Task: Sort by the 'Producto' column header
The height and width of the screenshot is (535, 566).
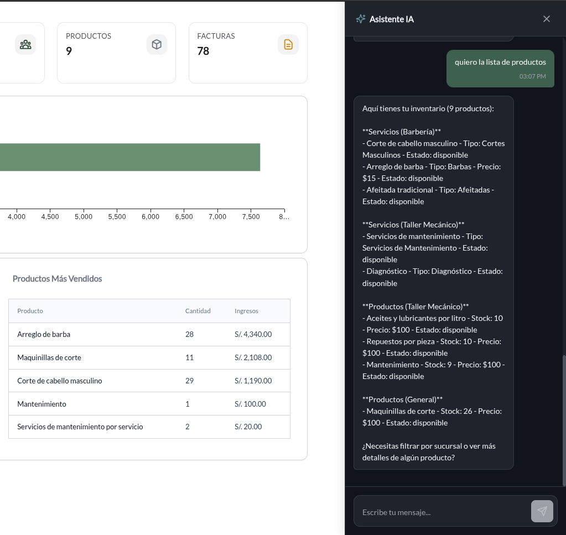Action: click(x=30, y=311)
